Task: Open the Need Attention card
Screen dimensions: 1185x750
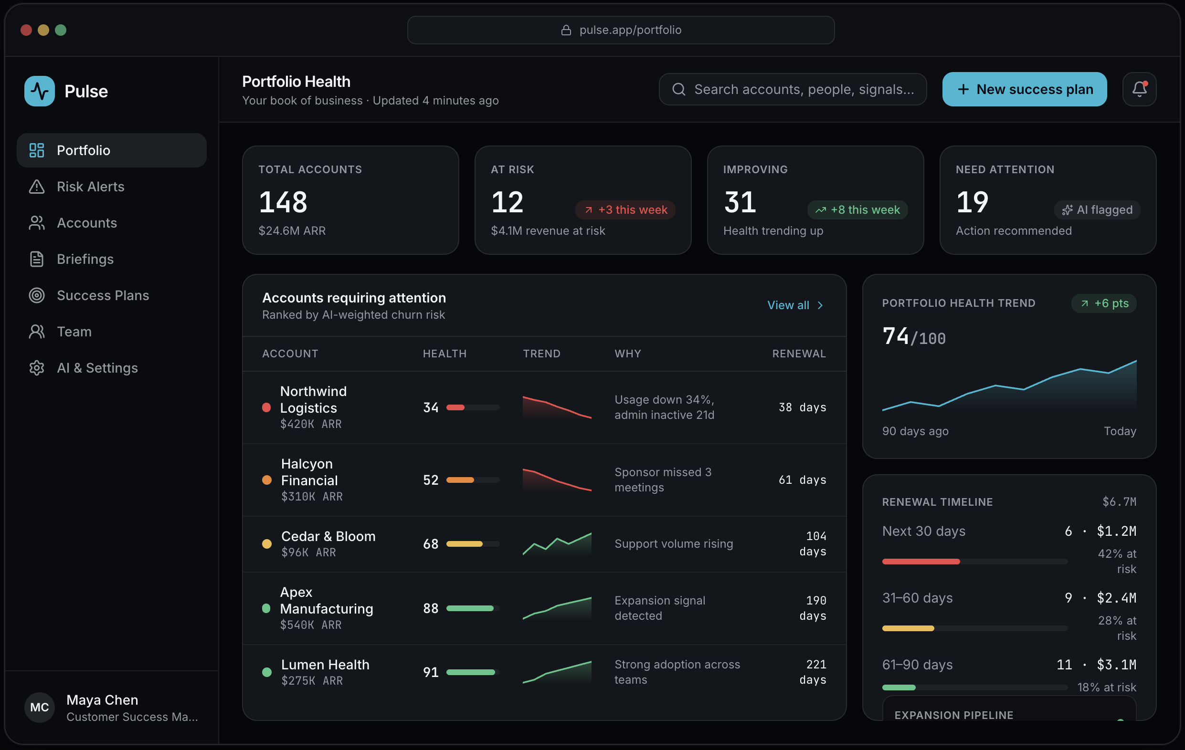Action: (x=1047, y=200)
